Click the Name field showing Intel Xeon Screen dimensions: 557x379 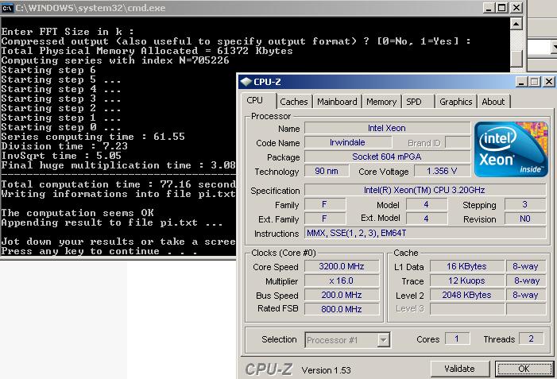pyautogui.click(x=387, y=128)
